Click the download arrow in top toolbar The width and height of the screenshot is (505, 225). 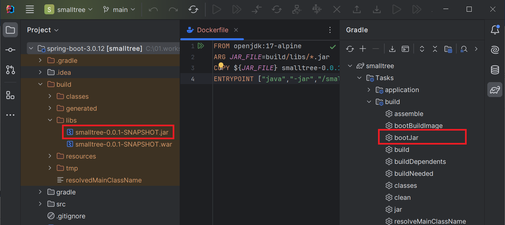[x=377, y=10]
